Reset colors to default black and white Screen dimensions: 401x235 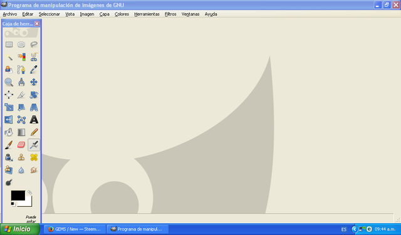point(13,204)
